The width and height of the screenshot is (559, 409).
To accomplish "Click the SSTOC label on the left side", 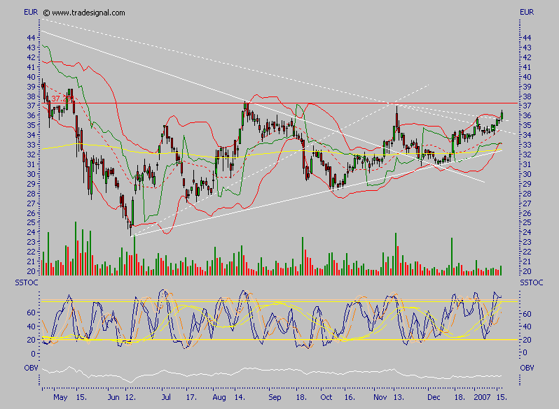I will 27,282.
